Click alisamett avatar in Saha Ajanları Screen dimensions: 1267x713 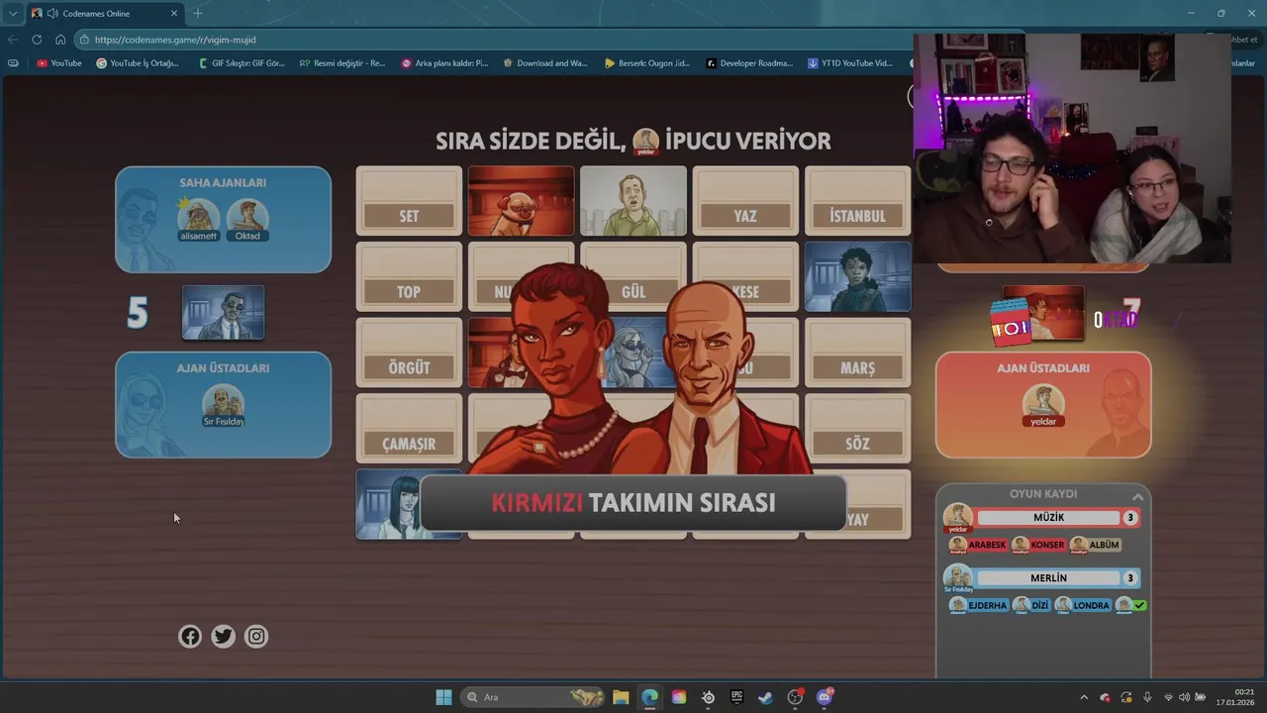coord(198,220)
